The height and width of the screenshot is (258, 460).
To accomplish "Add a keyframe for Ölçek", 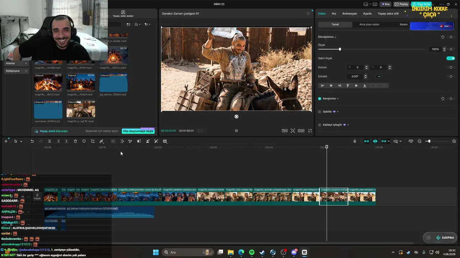I will 451,49.
